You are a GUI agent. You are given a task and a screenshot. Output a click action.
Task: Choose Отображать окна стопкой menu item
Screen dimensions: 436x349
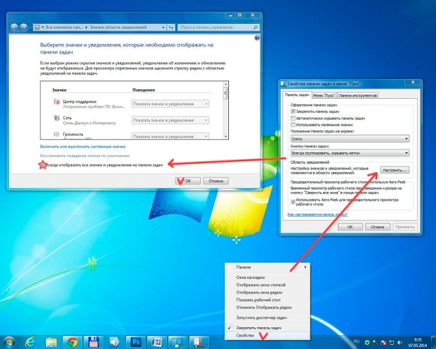267,285
